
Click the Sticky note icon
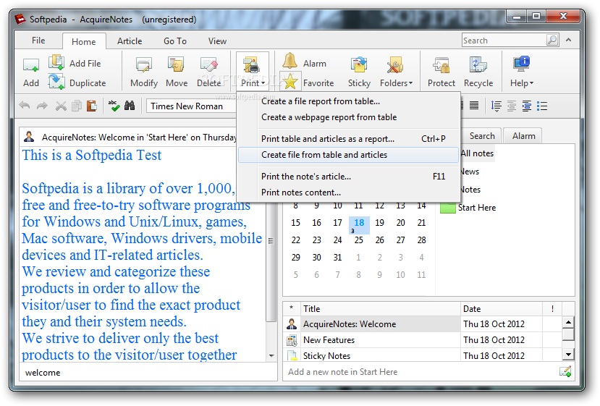coord(358,65)
